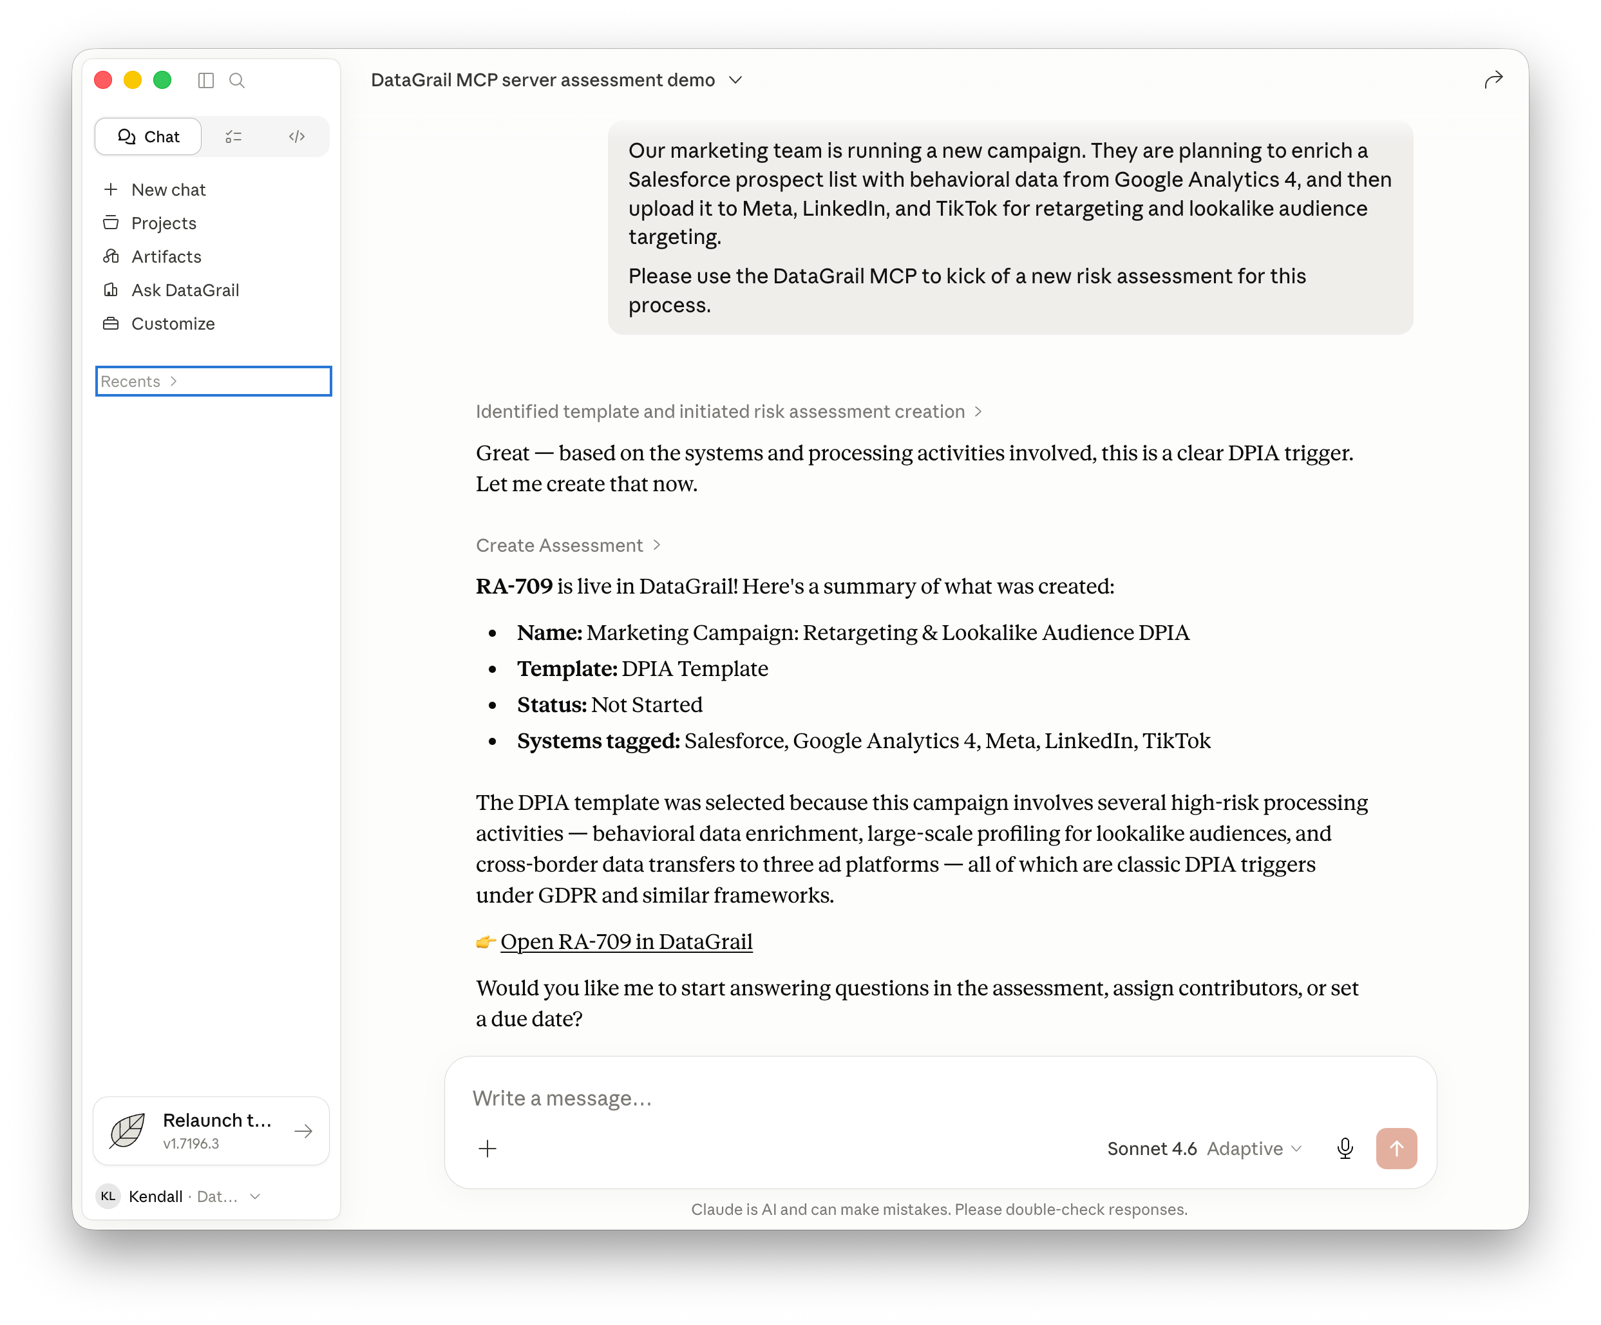
Task: Click the Projects folder icon
Action: click(111, 223)
